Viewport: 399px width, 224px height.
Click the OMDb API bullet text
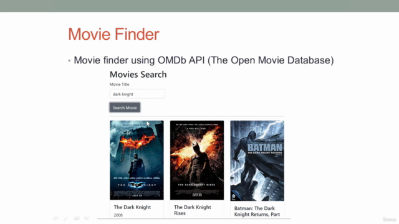pyautogui.click(x=204, y=60)
